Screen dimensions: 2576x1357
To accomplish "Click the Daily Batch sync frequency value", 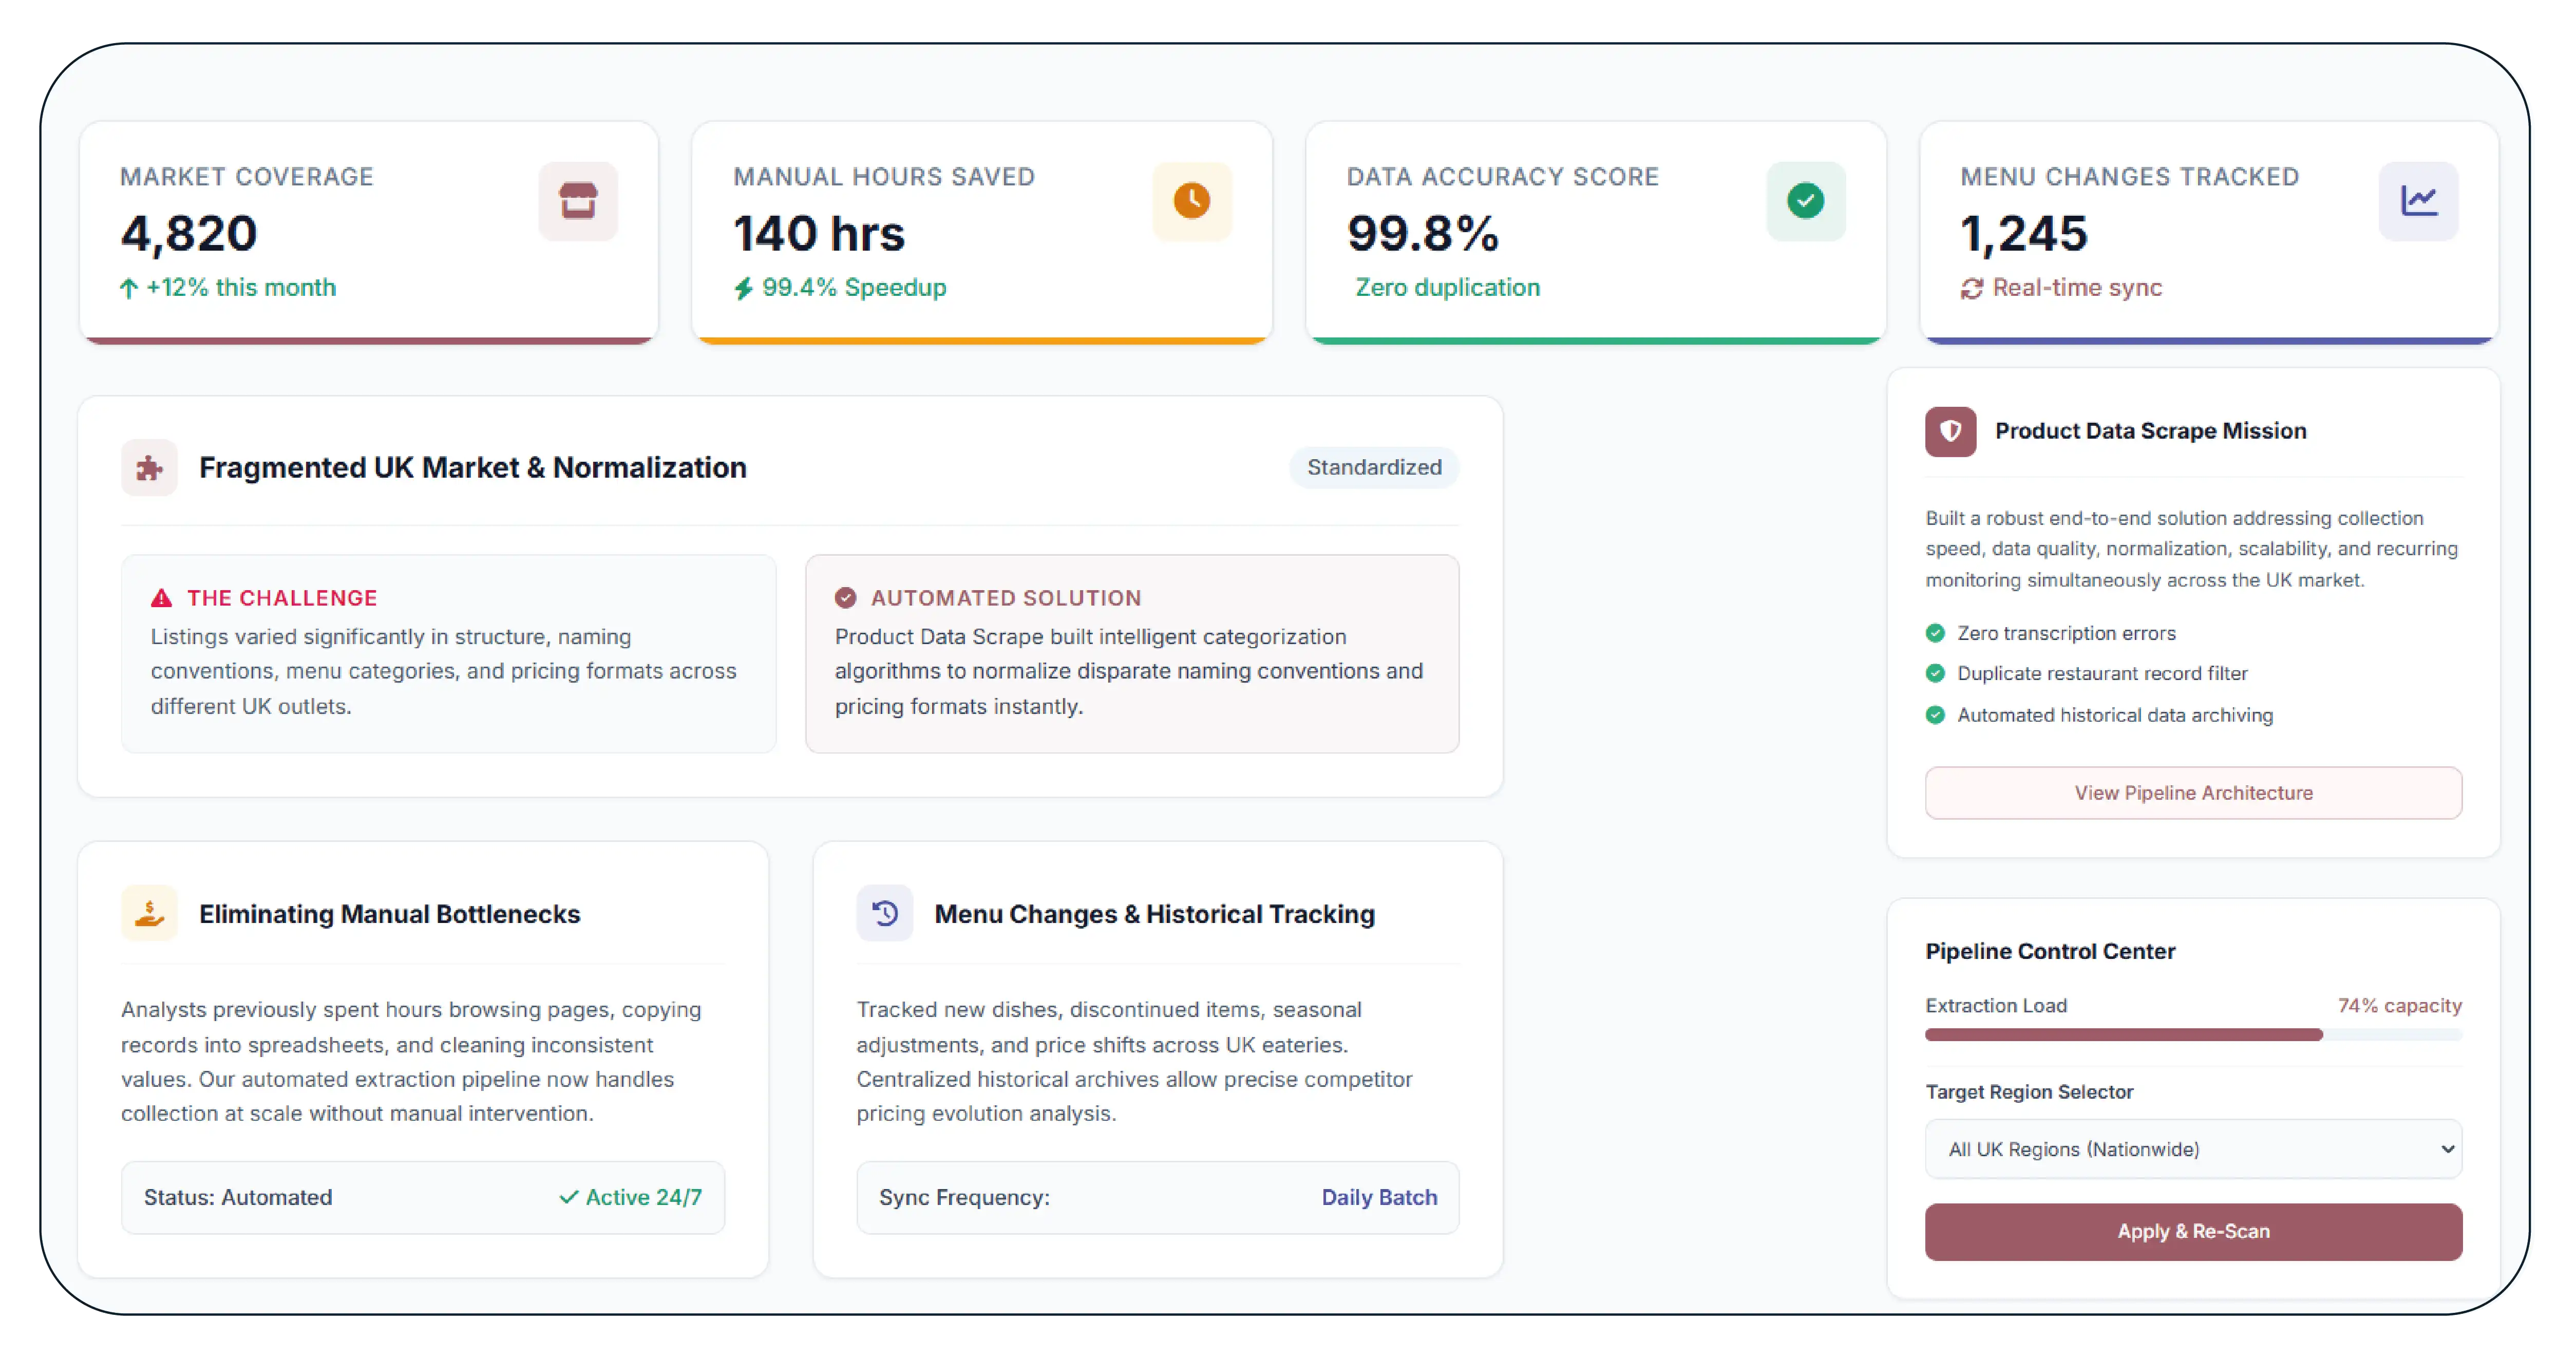I will pyautogui.click(x=1379, y=1197).
